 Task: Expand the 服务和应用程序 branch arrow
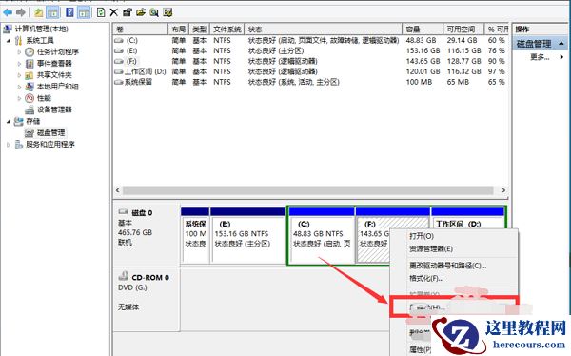click(9, 145)
